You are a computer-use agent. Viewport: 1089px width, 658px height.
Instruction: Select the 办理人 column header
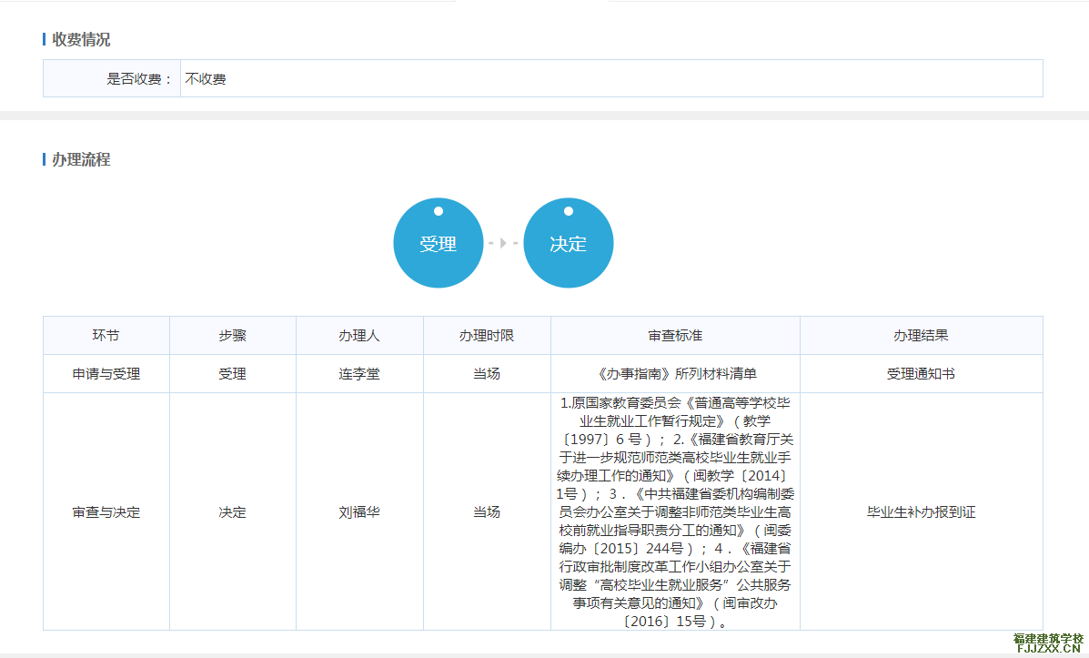pyautogui.click(x=358, y=336)
